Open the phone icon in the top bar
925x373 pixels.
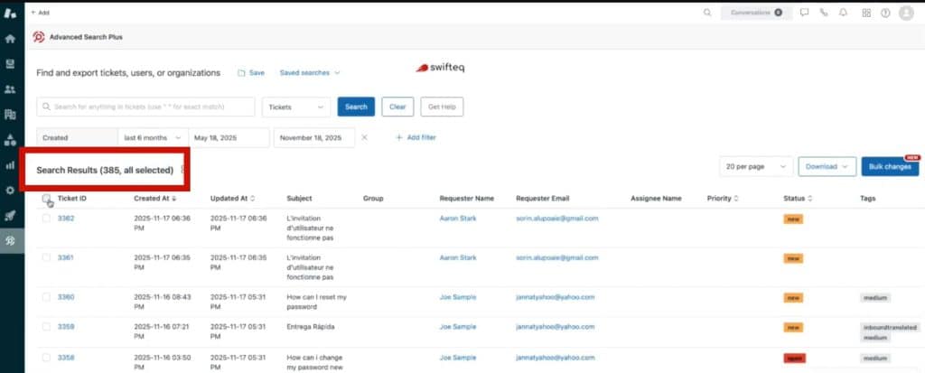pyautogui.click(x=824, y=13)
